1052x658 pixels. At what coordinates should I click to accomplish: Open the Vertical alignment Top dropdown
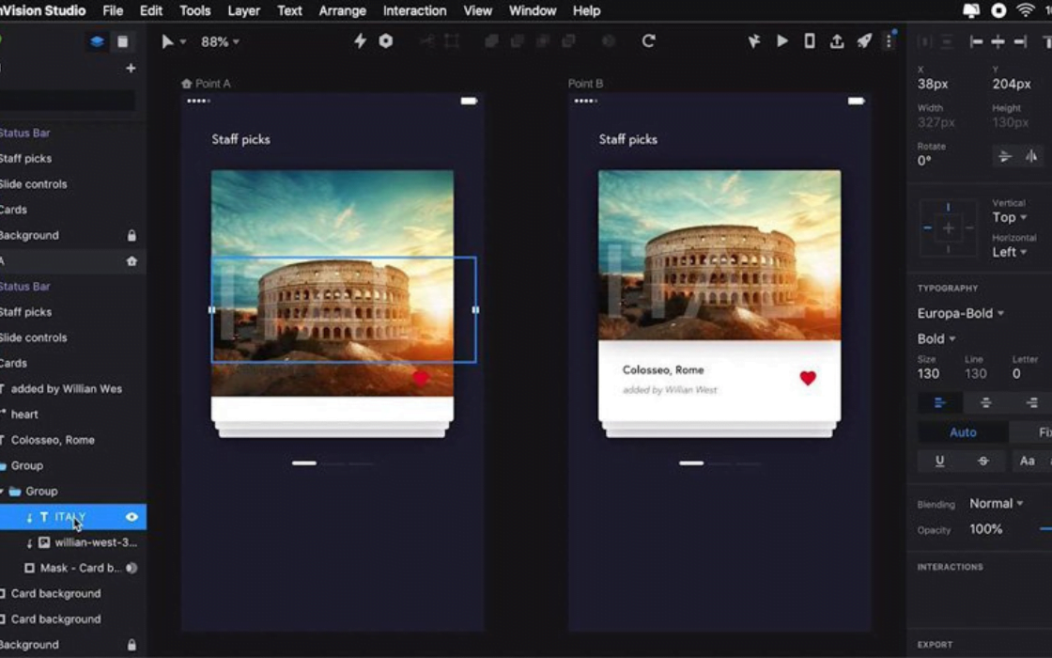tap(1008, 217)
